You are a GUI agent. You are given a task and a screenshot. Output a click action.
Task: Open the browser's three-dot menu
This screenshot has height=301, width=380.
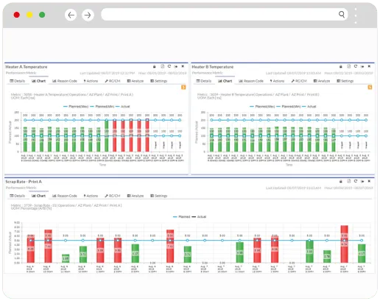356,15
